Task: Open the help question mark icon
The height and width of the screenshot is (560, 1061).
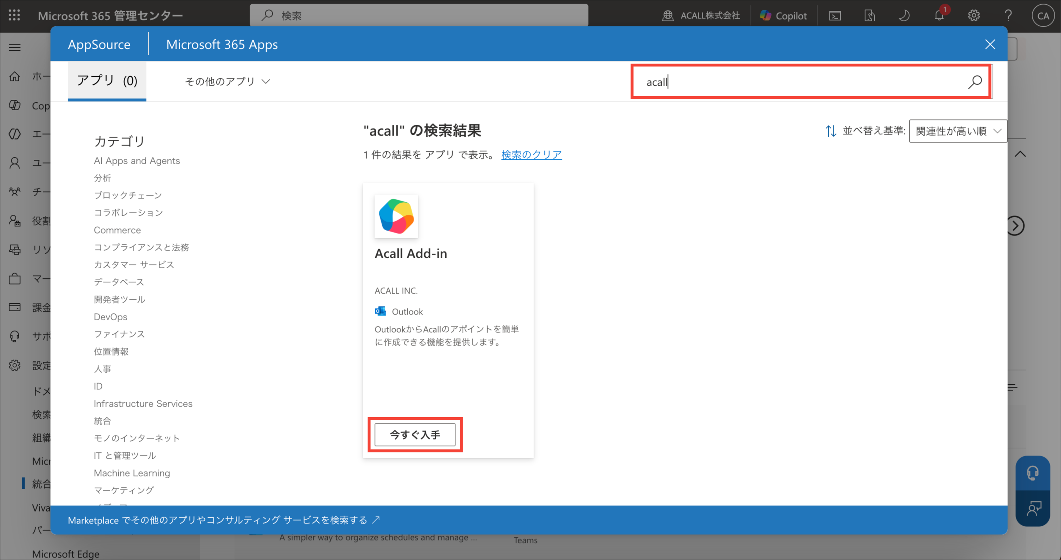Action: click(x=1008, y=16)
